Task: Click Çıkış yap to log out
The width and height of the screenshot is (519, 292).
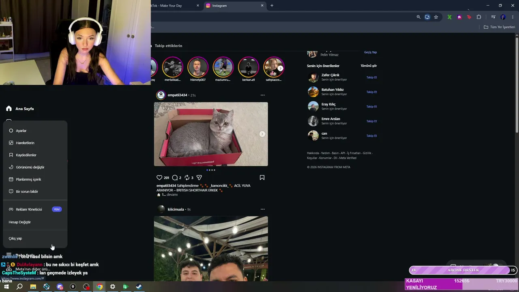Action: (x=35, y=238)
